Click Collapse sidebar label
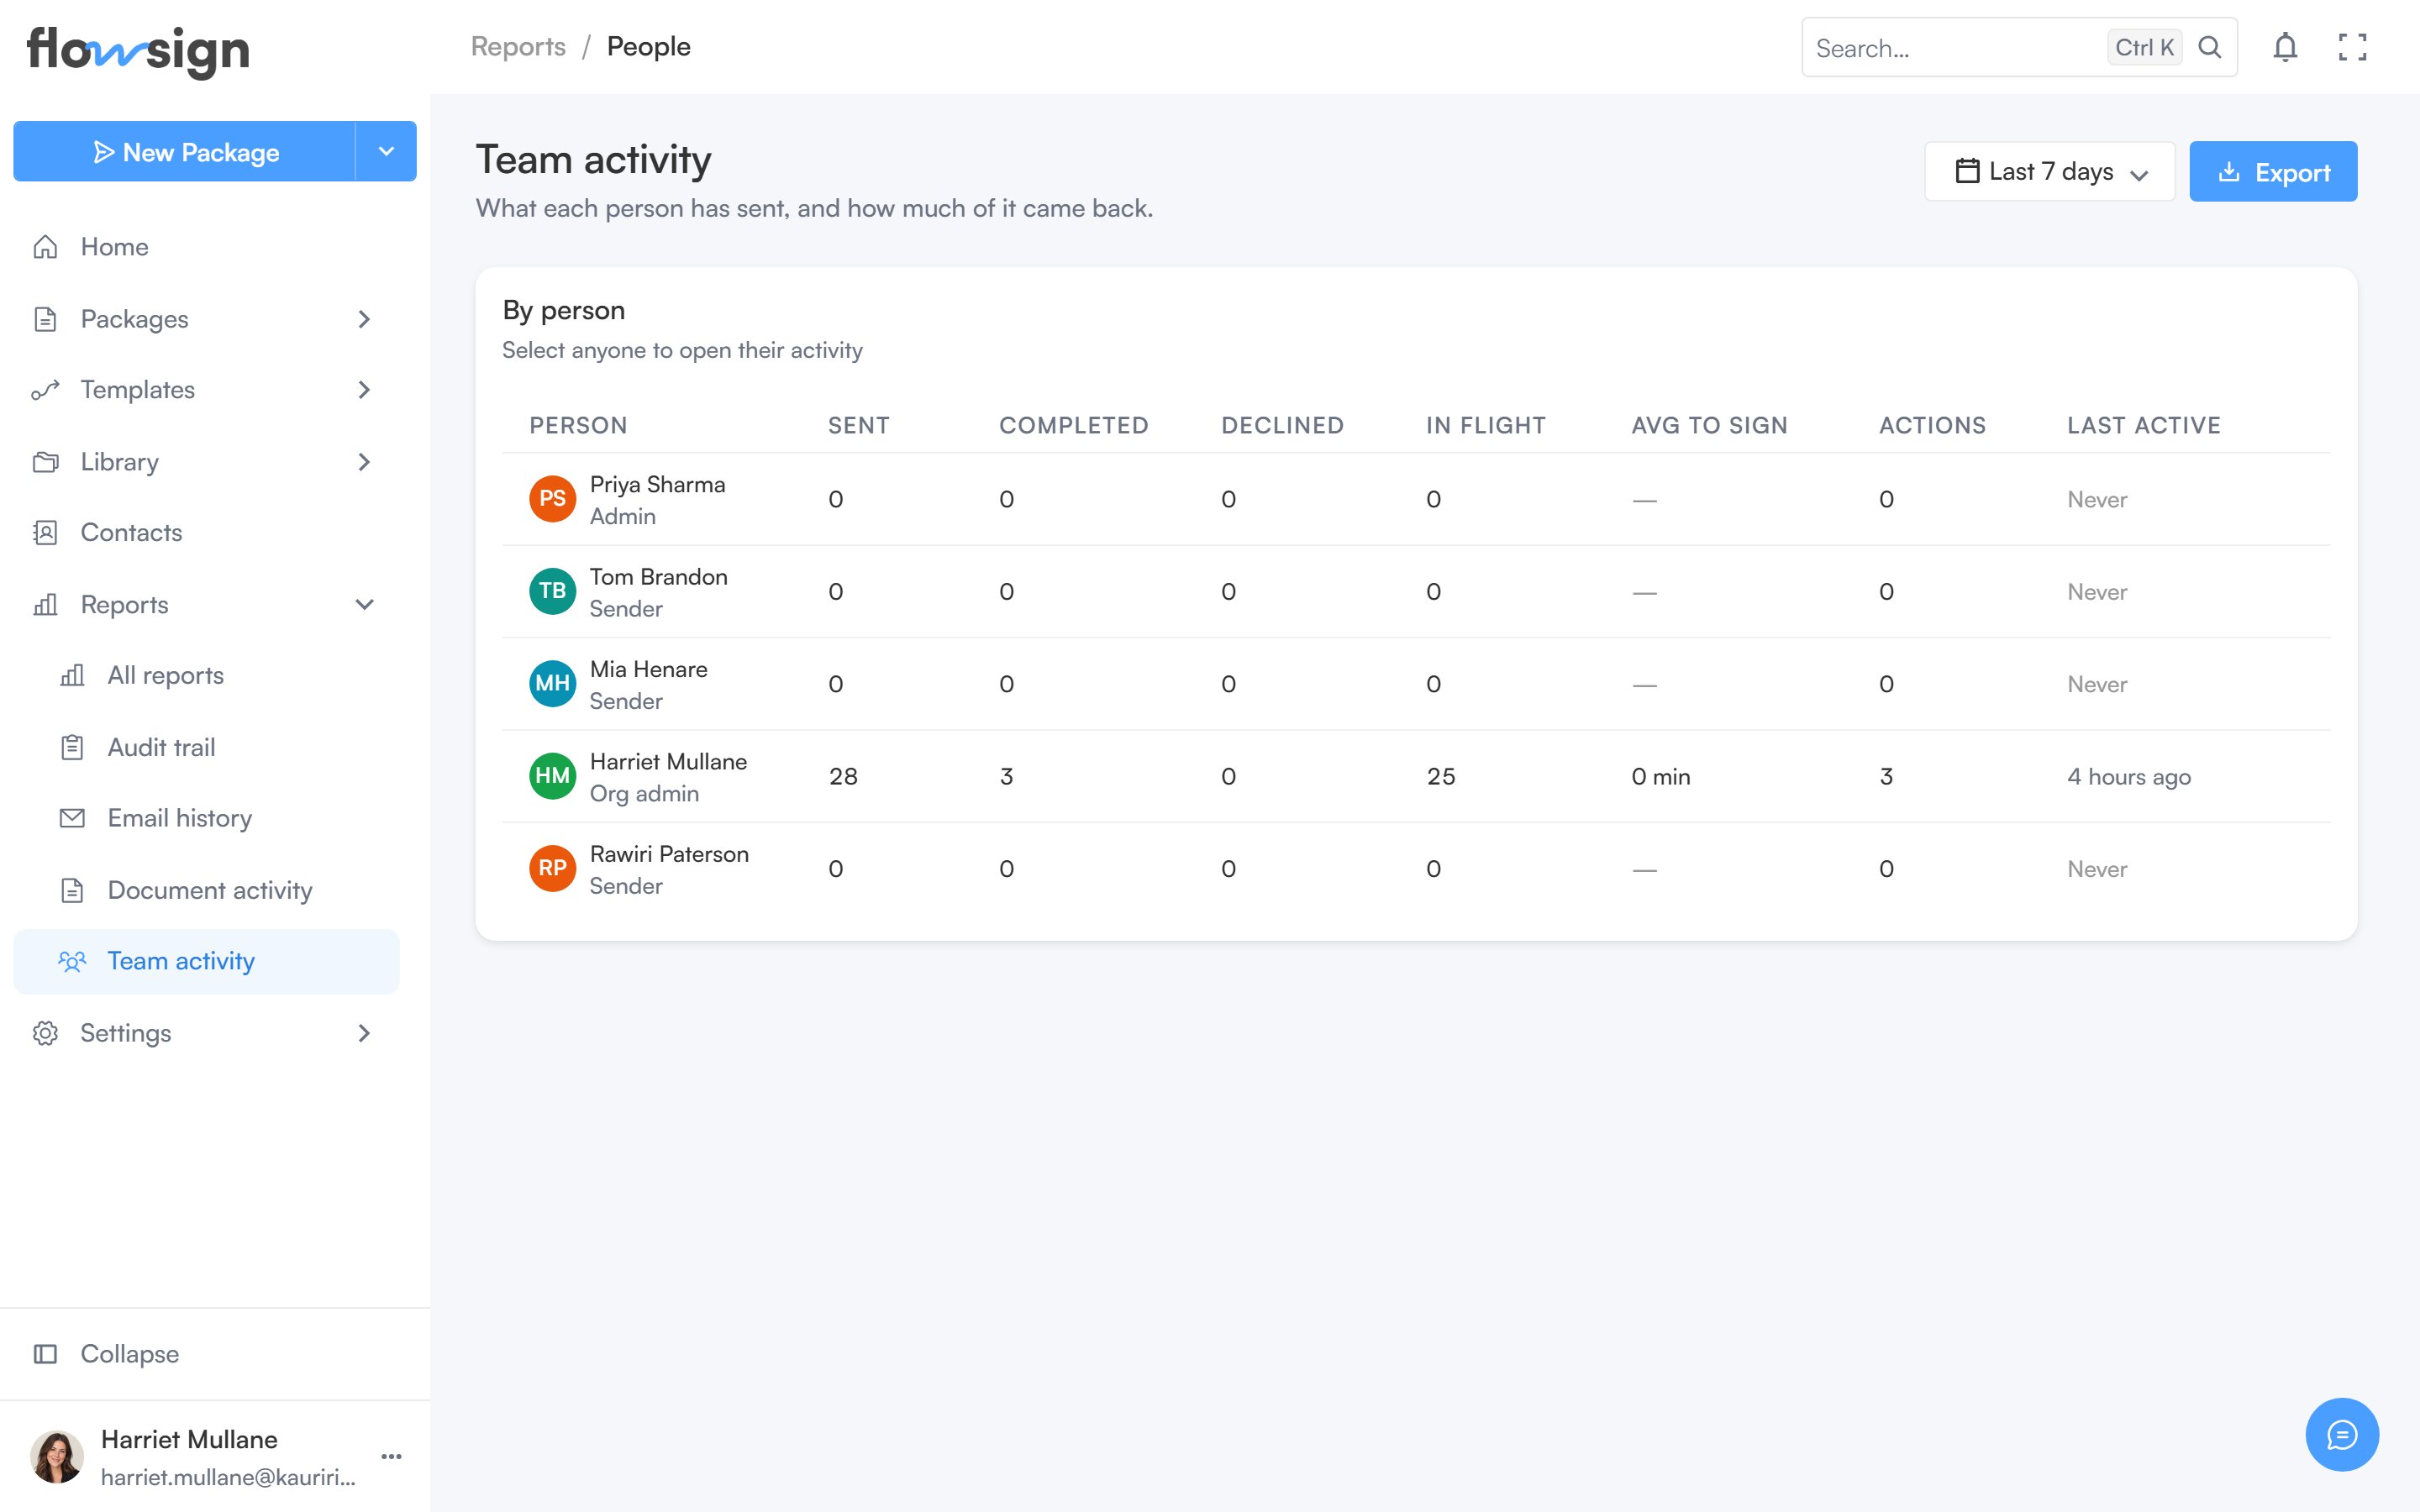This screenshot has width=2420, height=1512. (130, 1354)
